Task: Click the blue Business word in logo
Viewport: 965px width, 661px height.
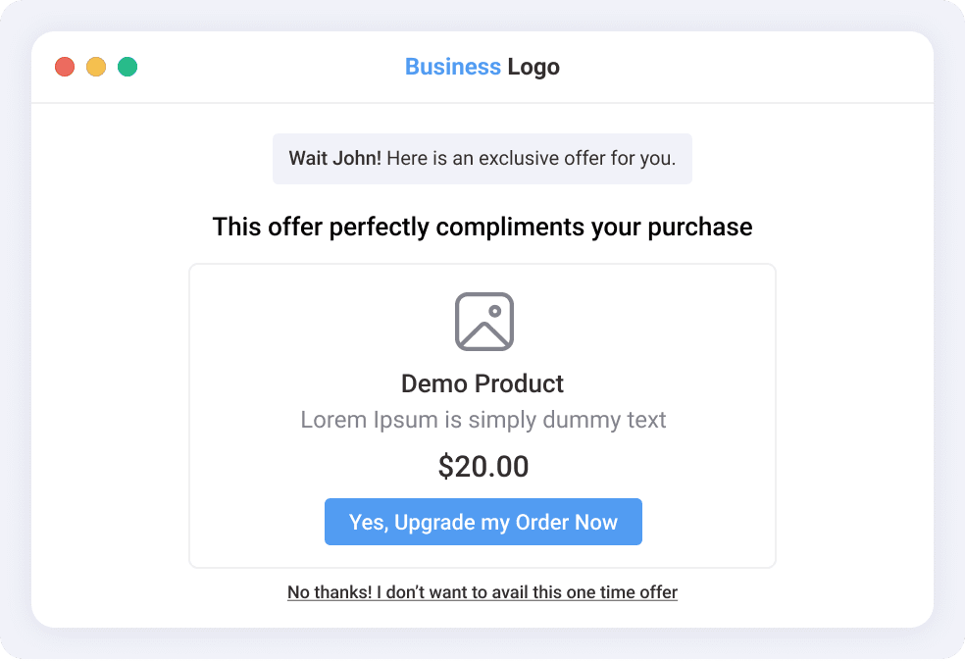Action: click(453, 67)
